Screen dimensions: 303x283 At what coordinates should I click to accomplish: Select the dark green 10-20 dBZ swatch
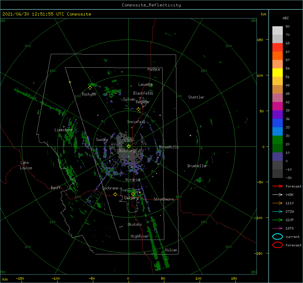(x=277, y=148)
